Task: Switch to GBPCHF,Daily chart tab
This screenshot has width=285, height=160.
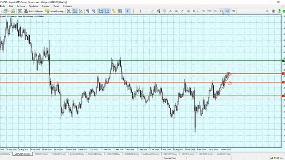Action: pyautogui.click(x=170, y=154)
